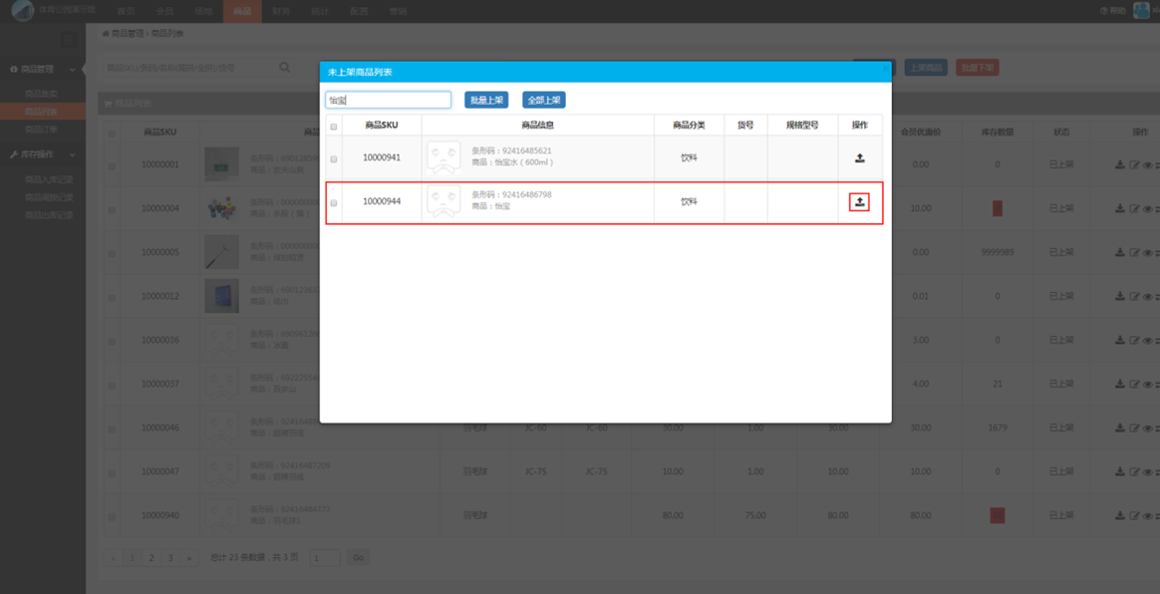Click the download-arrow icon in background row 10000047

tap(1120, 471)
